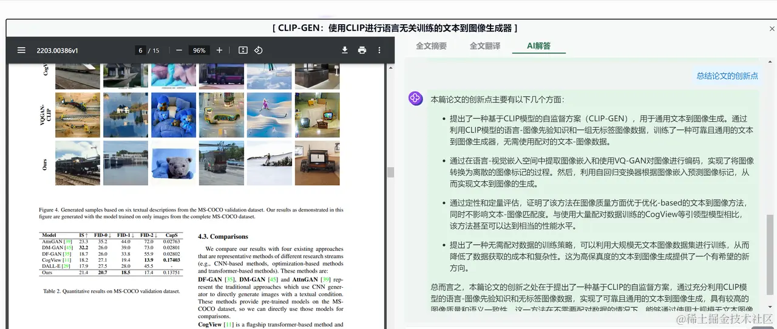Screen dimensions: 777x329
Task: Open reference [39] next to AttnGAN in table
Action: pyautogui.click(x=68, y=241)
